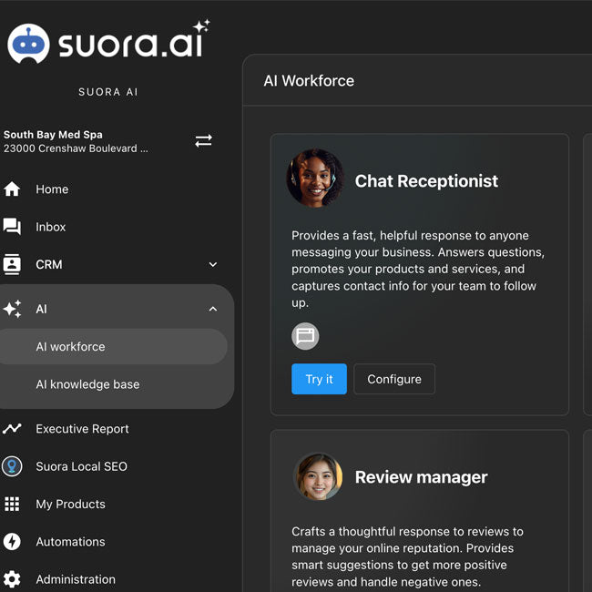
Task: Switch business location with swap arrows
Action: 203,141
